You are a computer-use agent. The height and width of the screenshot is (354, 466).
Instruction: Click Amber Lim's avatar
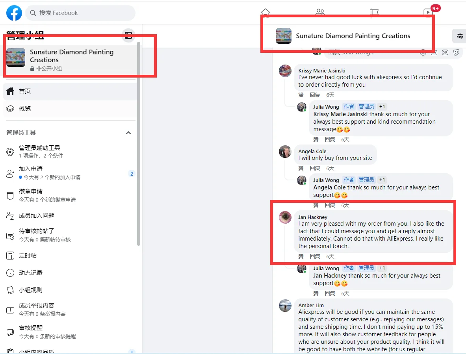click(285, 306)
